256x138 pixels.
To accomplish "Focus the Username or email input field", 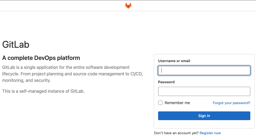I will point(204,70).
